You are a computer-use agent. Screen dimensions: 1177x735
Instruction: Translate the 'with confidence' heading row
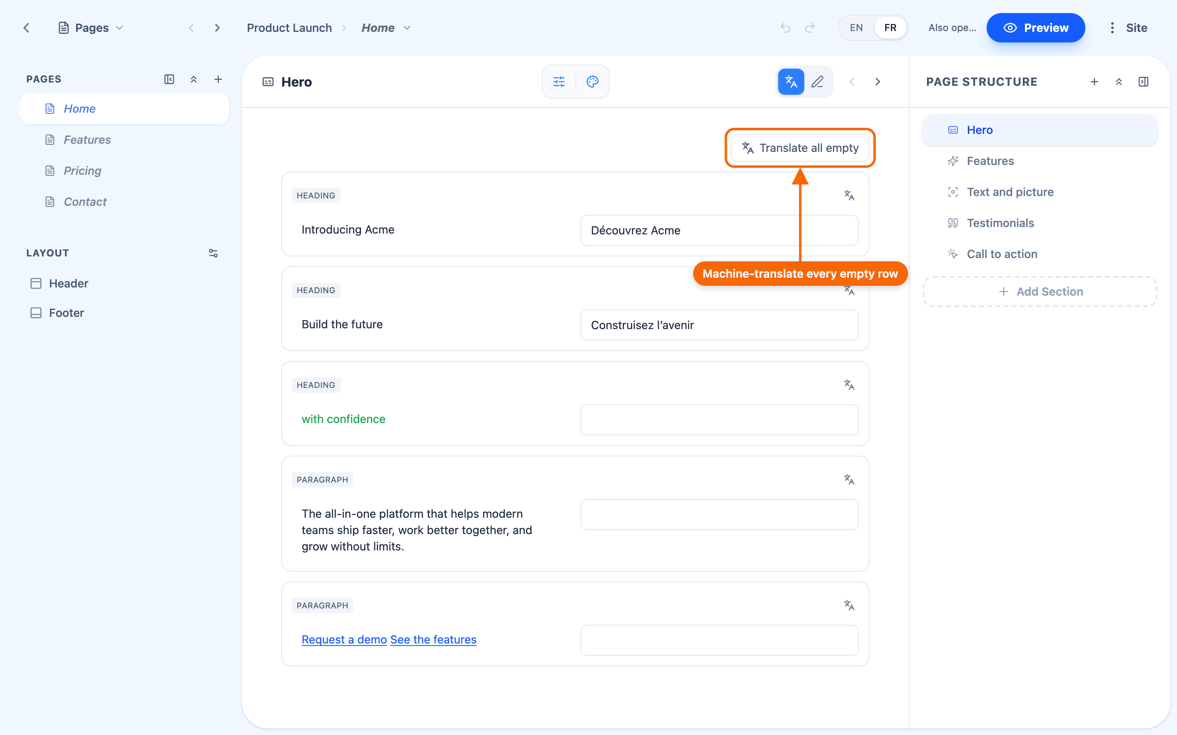(x=849, y=385)
